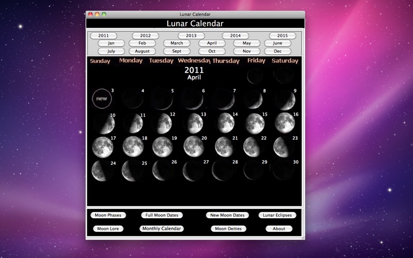Click the faint moon for April 29
Image resolution: width=413 pixels, height=258 pixels.
253,170
